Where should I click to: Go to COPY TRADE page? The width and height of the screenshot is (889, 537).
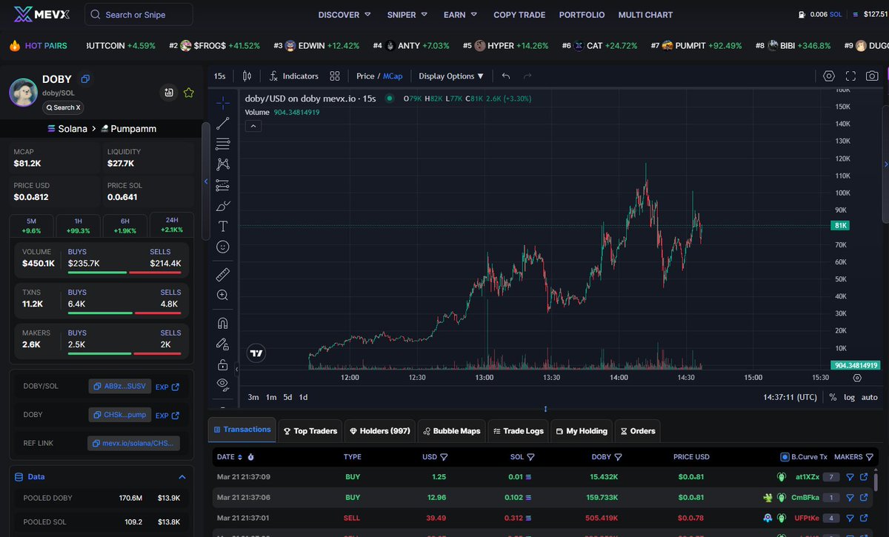tap(519, 15)
